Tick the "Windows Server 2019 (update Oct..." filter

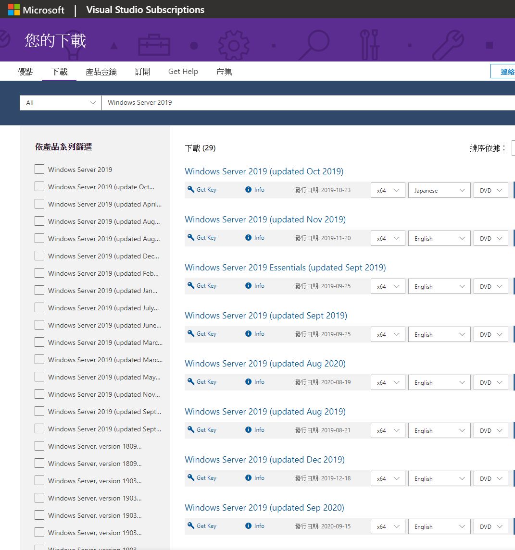(x=39, y=186)
